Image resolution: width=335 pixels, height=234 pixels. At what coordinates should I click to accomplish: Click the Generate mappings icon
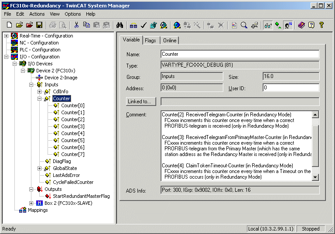click(133, 25)
